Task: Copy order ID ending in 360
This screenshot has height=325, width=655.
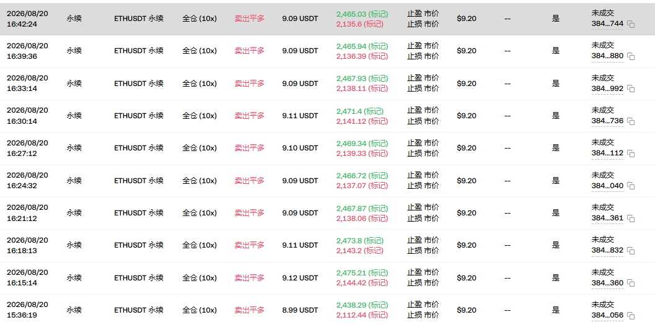Action: (631, 284)
